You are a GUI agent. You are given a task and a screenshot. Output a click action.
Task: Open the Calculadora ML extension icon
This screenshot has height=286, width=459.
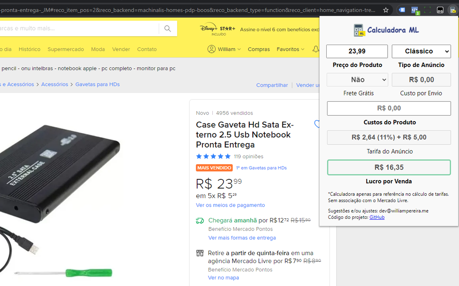[453, 10]
